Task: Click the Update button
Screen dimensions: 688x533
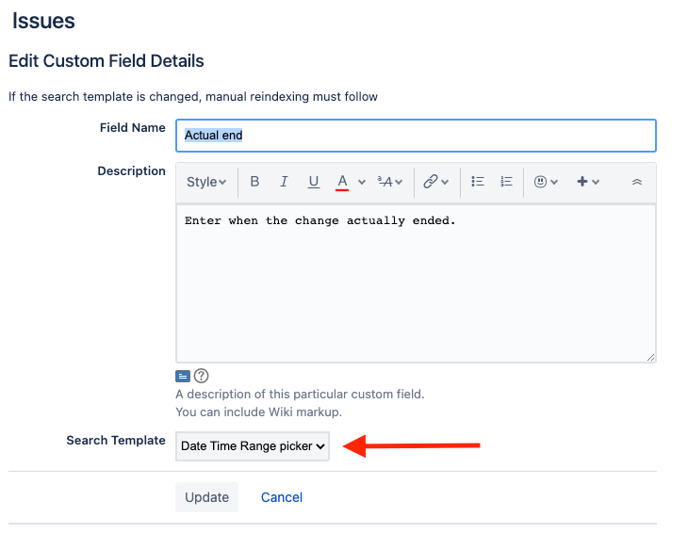Action: [x=206, y=497]
